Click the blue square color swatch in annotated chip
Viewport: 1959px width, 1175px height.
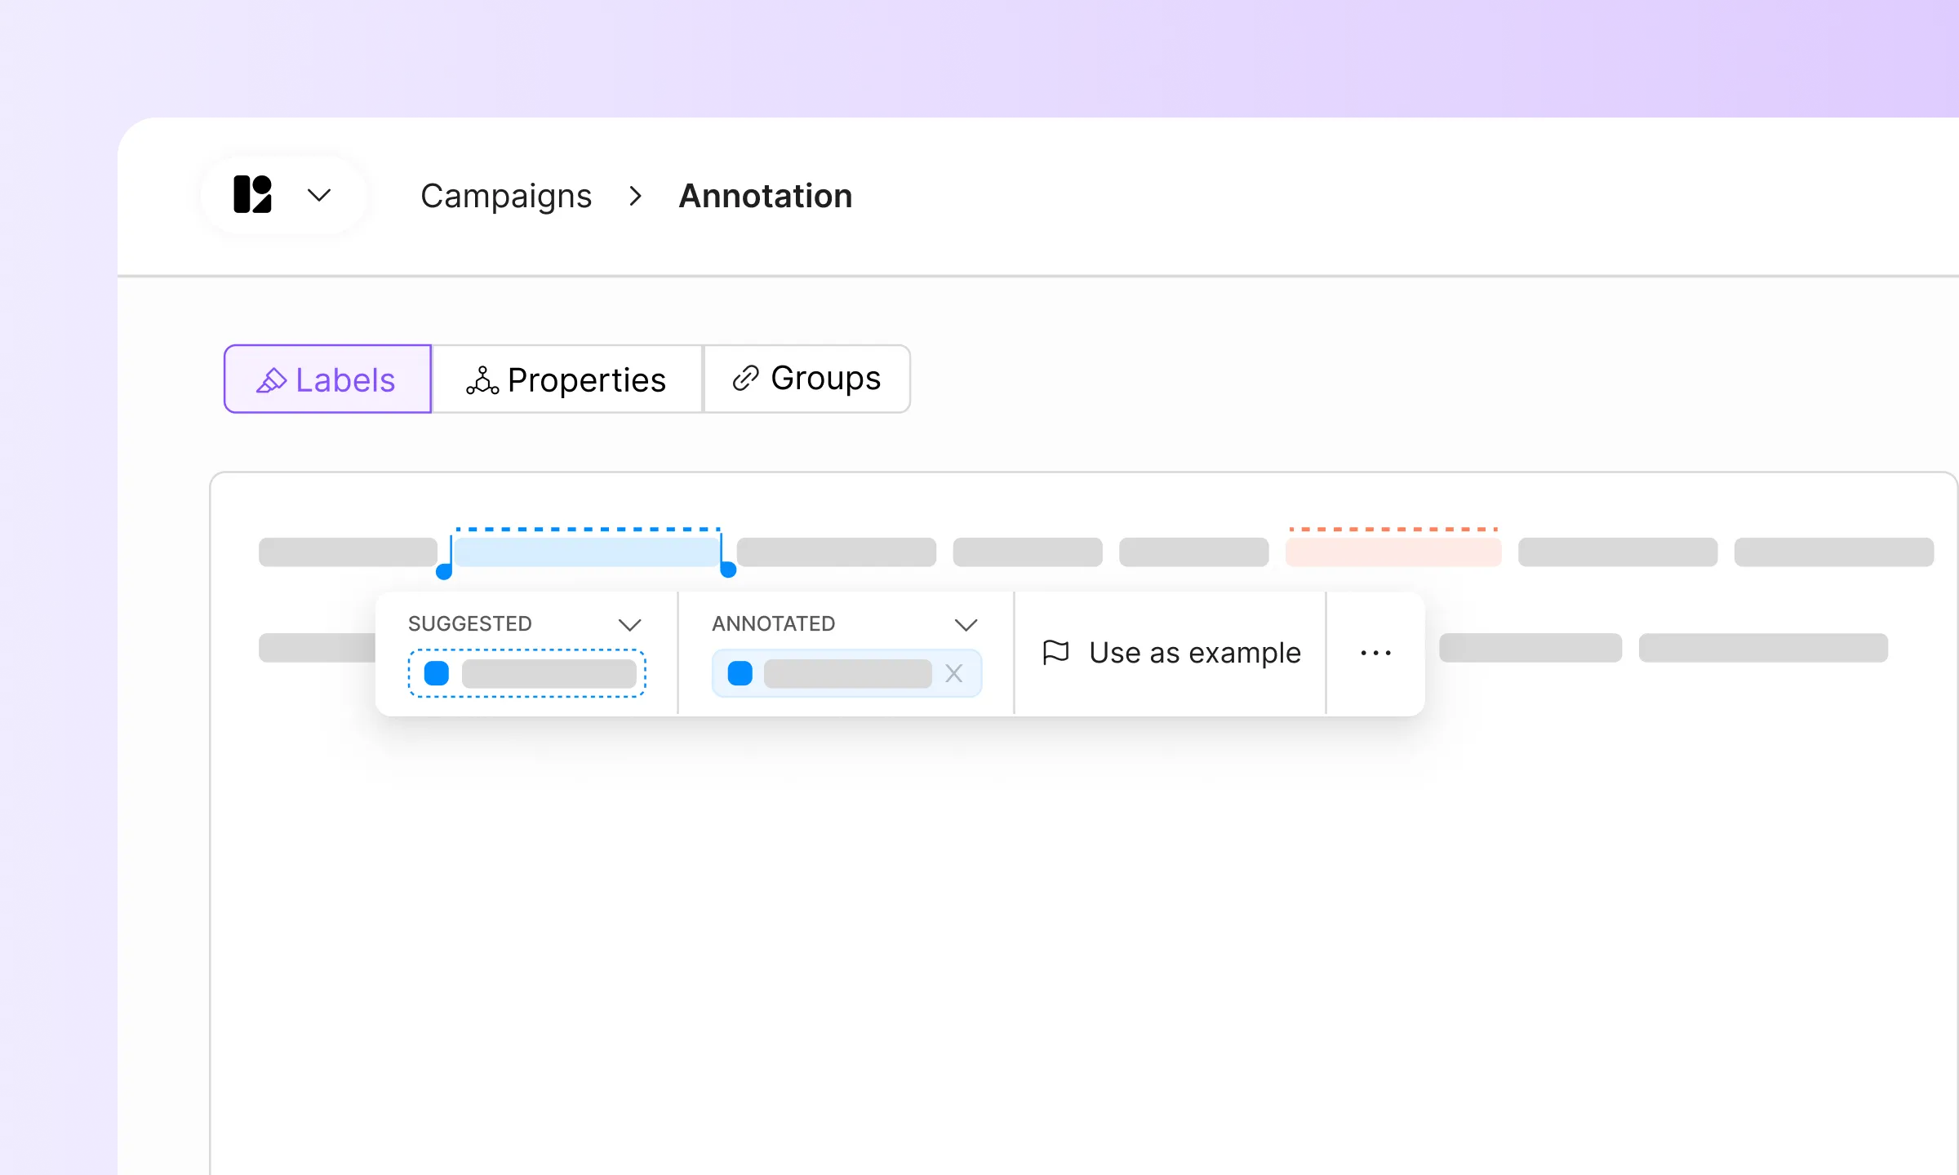[x=740, y=672]
